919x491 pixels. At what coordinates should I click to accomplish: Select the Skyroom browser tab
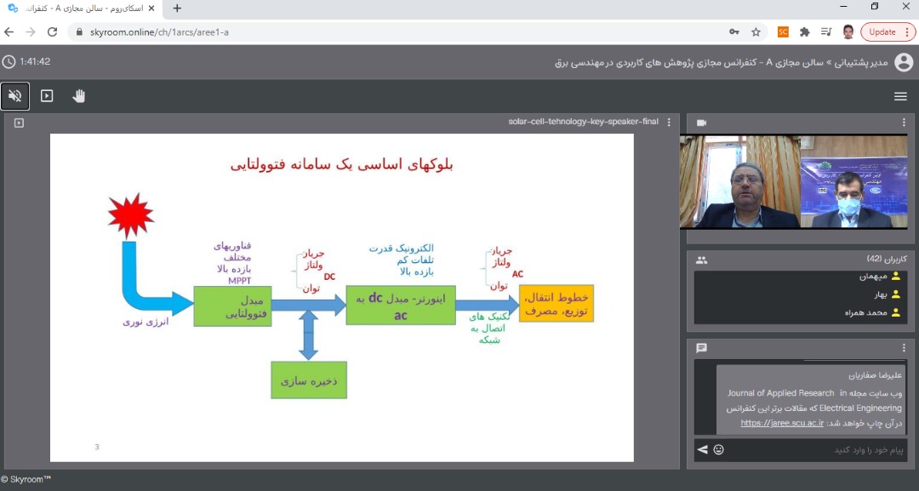point(81,9)
